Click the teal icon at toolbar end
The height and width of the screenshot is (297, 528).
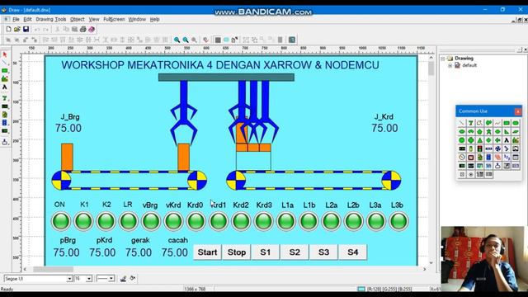(292, 40)
